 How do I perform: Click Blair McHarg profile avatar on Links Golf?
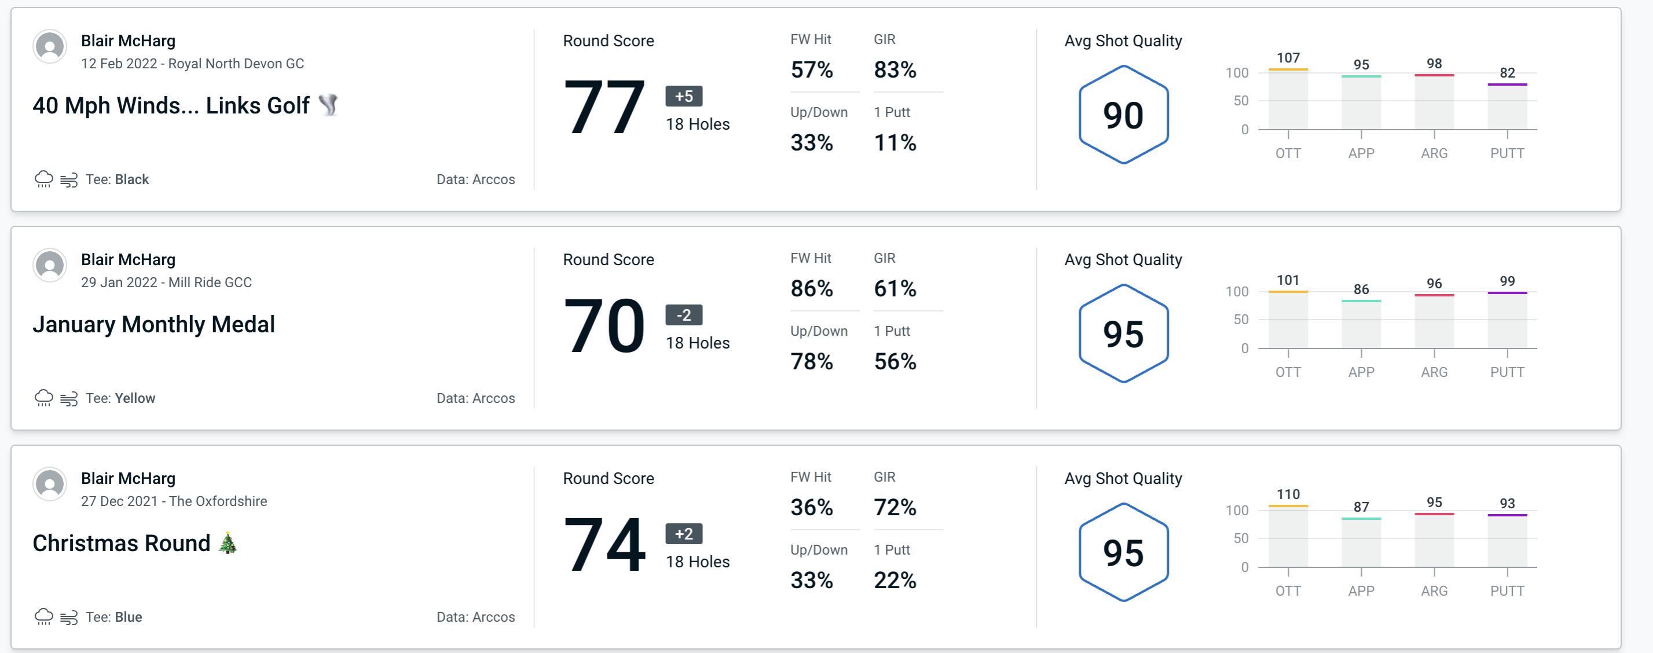[50, 50]
